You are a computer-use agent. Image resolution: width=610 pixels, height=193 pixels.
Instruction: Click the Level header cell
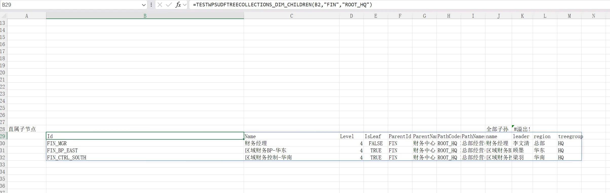[351, 136]
